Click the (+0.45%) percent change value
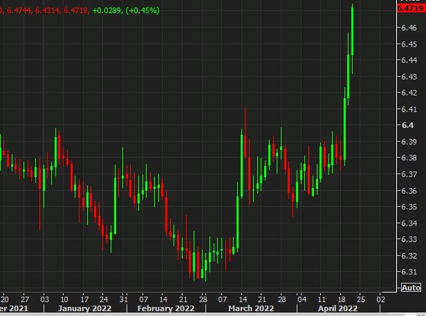 click(x=142, y=10)
